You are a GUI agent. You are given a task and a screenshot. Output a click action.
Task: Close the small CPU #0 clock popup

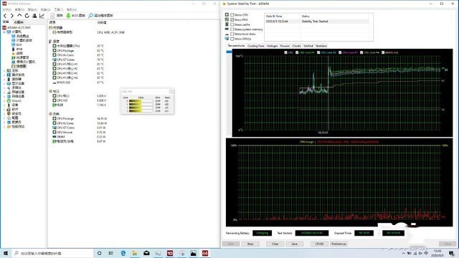[171, 92]
